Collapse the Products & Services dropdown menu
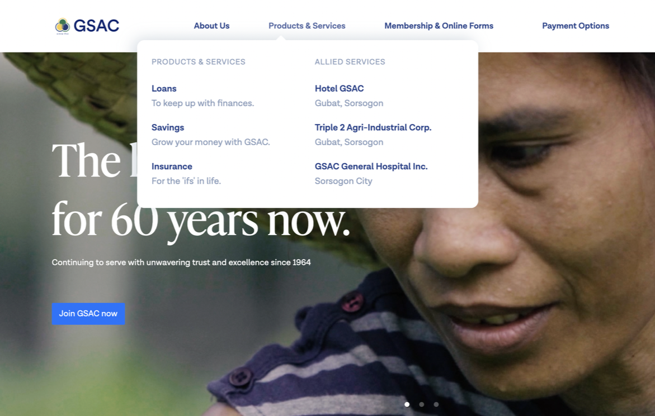The image size is (655, 416). pos(307,26)
